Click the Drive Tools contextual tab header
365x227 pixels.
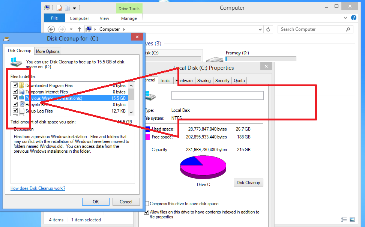pos(129,9)
